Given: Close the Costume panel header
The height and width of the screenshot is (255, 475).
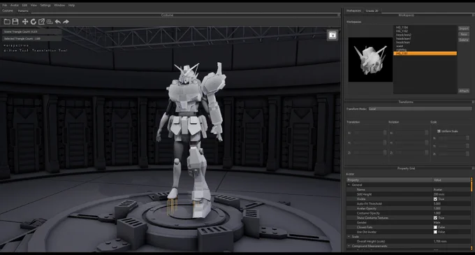Looking at the screenshot, I should click(339, 15).
